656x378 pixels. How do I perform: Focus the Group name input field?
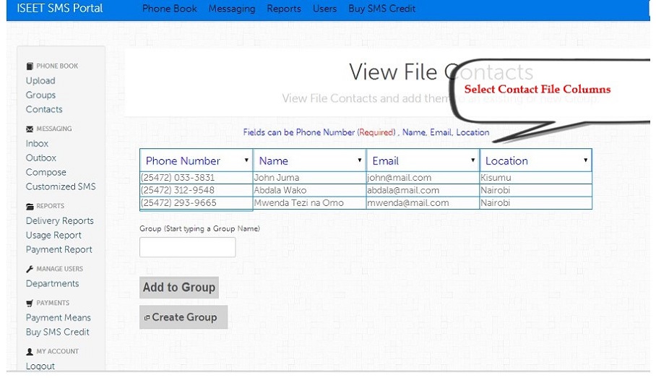187,247
